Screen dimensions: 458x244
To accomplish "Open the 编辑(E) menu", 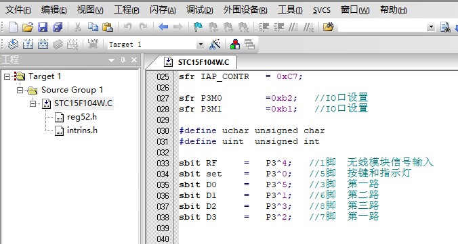I will (x=54, y=10).
